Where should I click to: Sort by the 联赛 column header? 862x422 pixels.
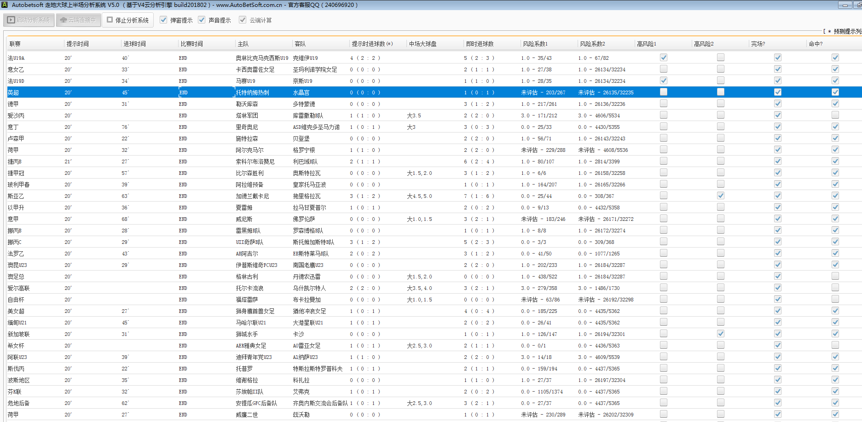(15, 44)
